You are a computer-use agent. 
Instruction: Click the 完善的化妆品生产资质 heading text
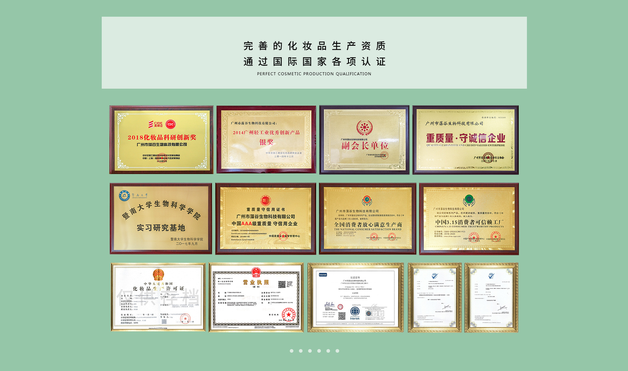click(314, 46)
